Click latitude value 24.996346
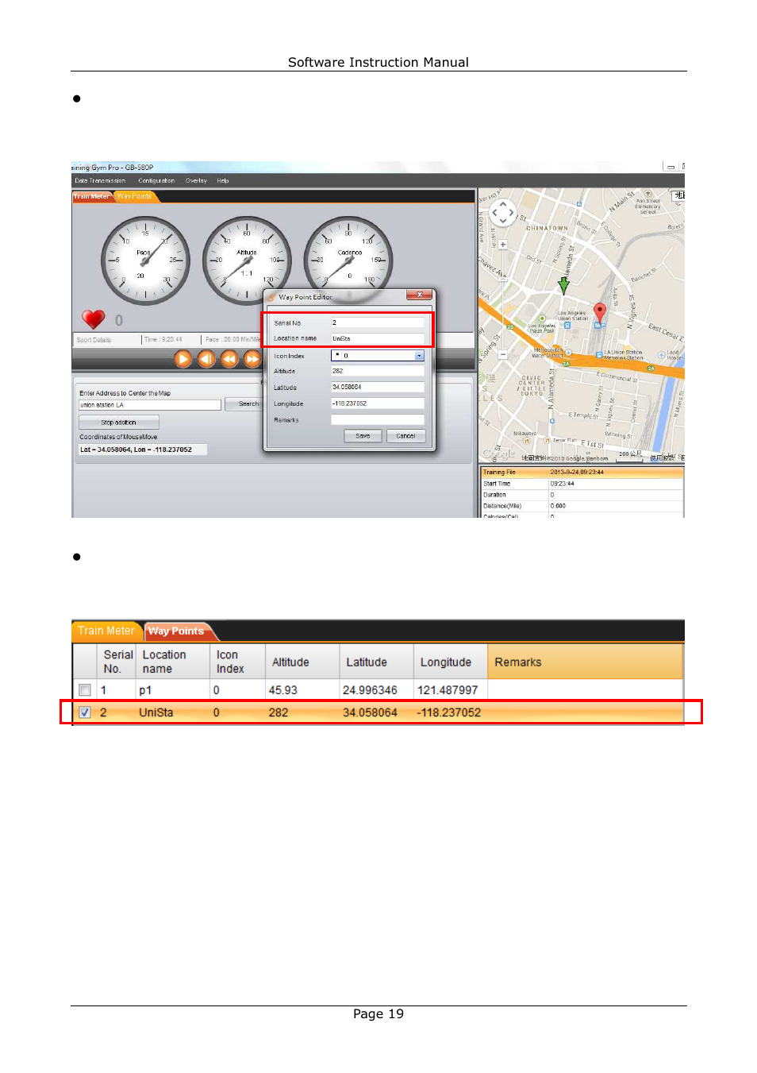 pyautogui.click(x=370, y=690)
